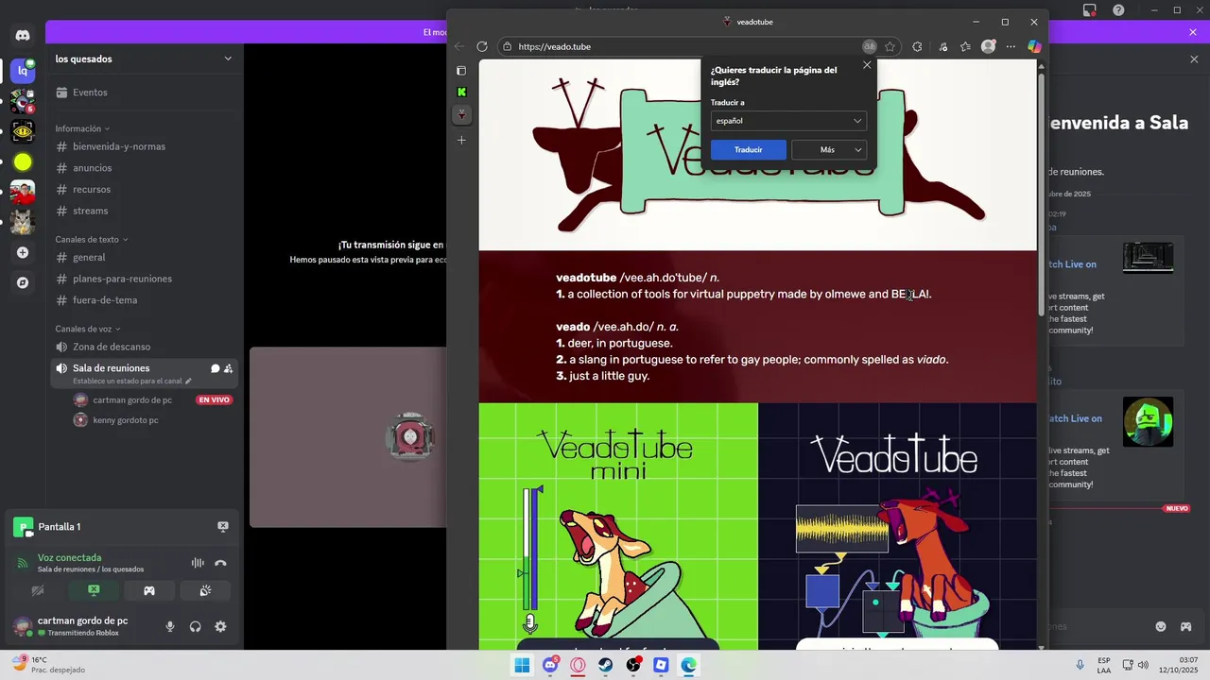Select cartman gordo de pc voice participant
Image resolution: width=1210 pixels, height=680 pixels.
pos(132,400)
